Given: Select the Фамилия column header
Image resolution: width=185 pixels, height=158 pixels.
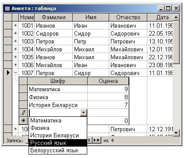Looking at the screenshot, I should pyautogui.click(x=53, y=18).
